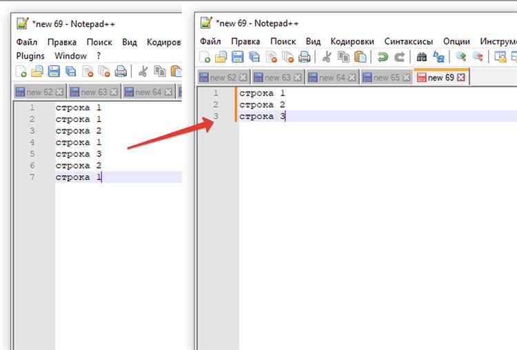Open Plugins menu in left window
Viewport: 517px width, 350px height.
click(x=30, y=56)
